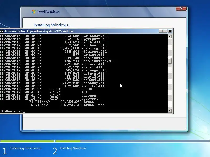Click the License directory entry
Image resolution: width=210 pixels, height=157 pixels.
[89, 96]
